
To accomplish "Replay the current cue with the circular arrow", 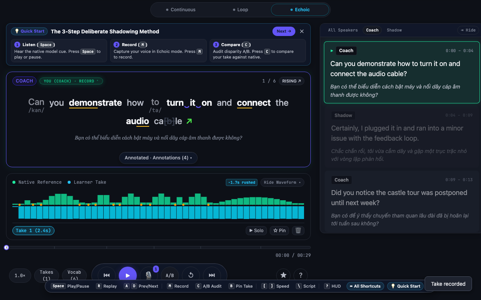I will tap(191, 275).
